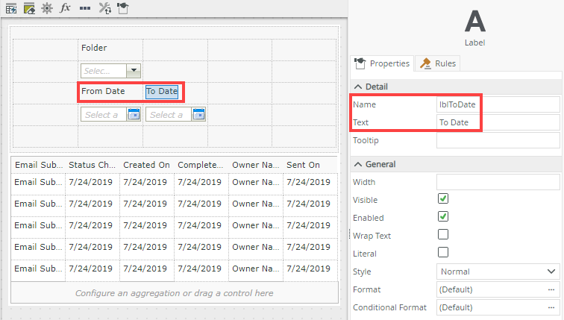Click the Status Ch... column header
564x320 pixels.
tap(93, 165)
